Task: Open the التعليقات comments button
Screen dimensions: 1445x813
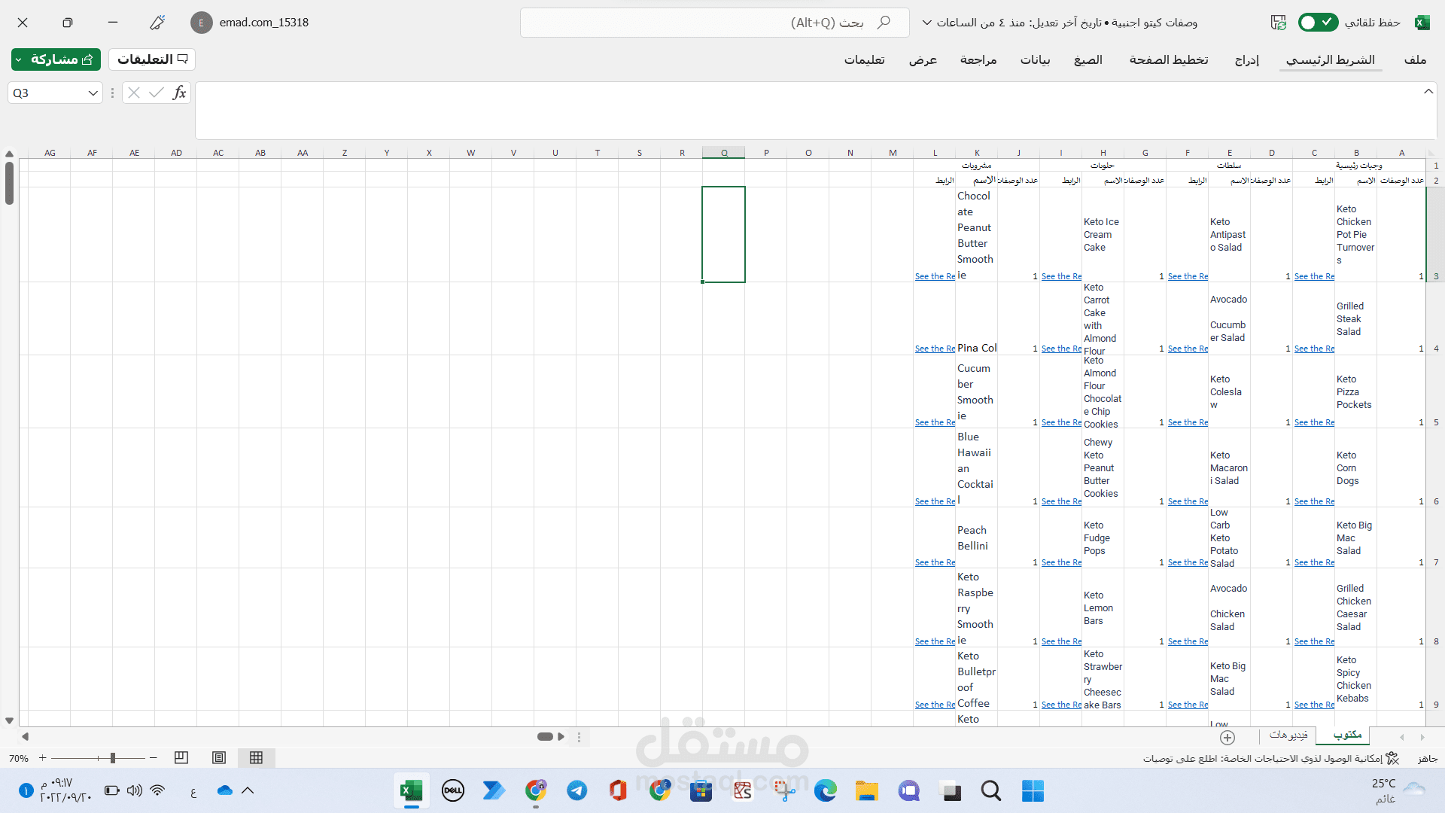Action: (x=152, y=59)
